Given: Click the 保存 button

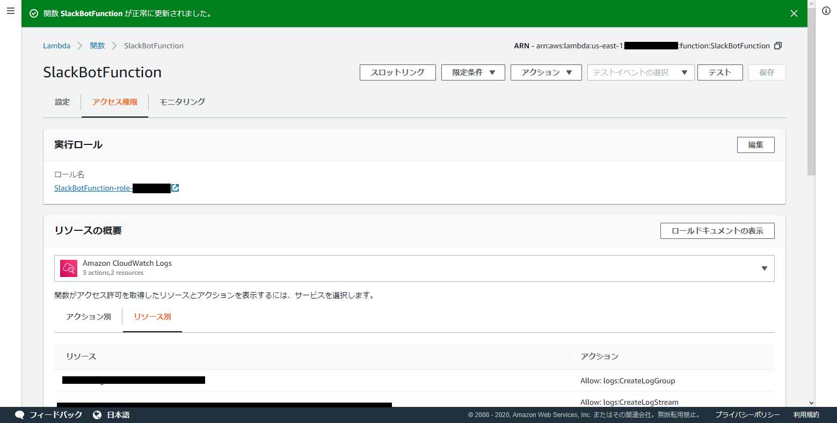Looking at the screenshot, I should (x=767, y=72).
